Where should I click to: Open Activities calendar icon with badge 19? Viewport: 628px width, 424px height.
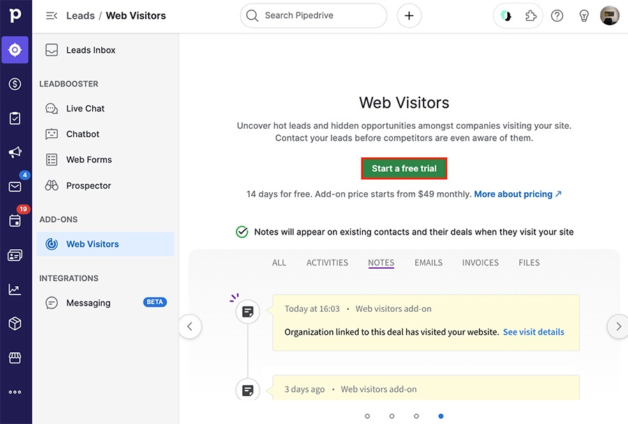click(15, 221)
